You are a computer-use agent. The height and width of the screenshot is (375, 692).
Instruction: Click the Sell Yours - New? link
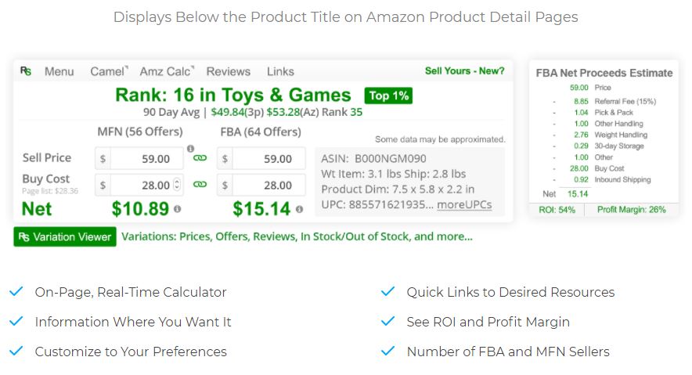pos(464,71)
